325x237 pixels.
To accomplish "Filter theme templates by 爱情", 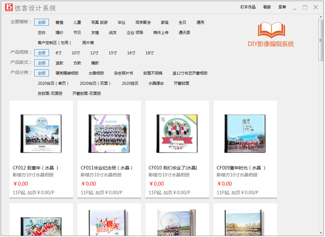I will pyautogui.click(x=59, y=22).
